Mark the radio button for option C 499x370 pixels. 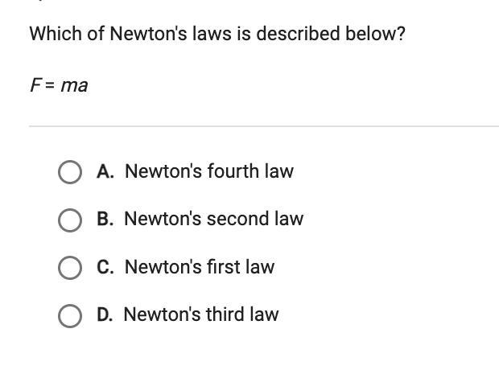(x=70, y=267)
